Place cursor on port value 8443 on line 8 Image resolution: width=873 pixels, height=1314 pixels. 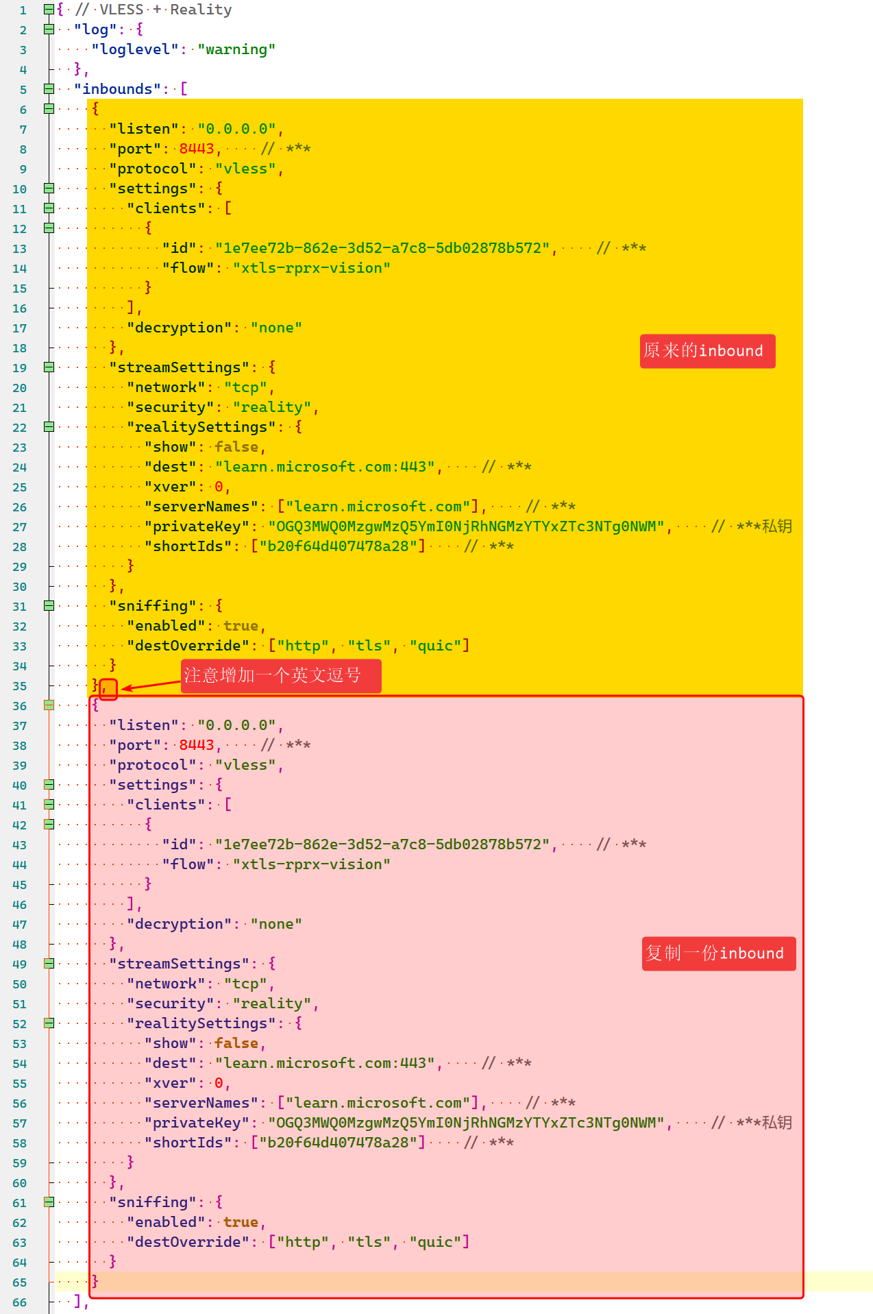[197, 149]
